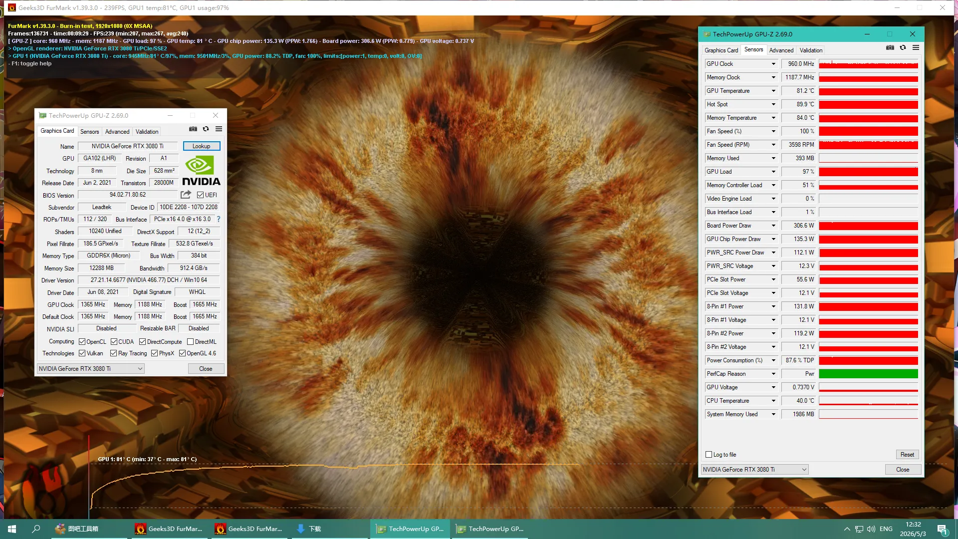
Task: Click Close button in Sensors window
Action: tap(903, 470)
